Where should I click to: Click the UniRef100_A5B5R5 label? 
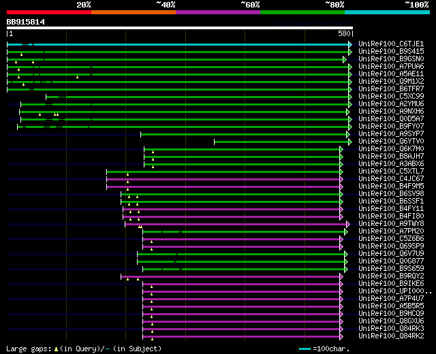(x=391, y=306)
